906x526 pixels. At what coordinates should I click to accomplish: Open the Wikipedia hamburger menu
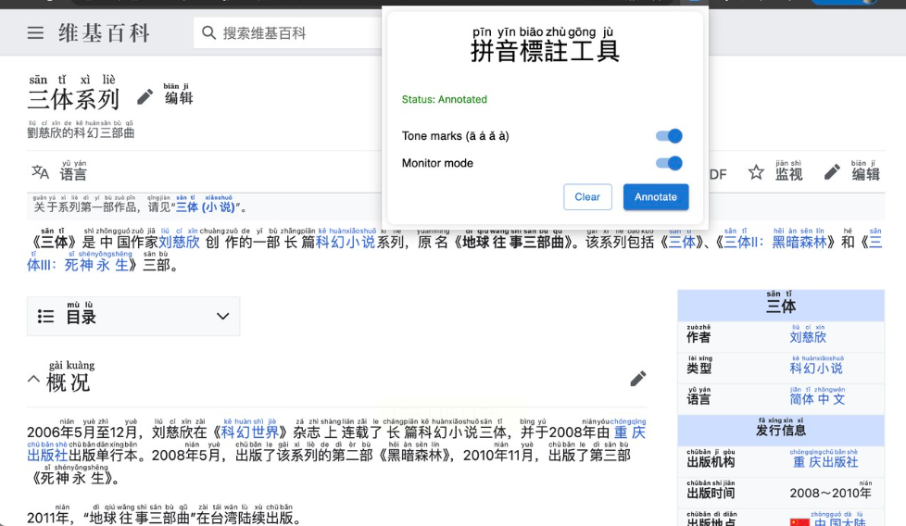click(x=35, y=33)
